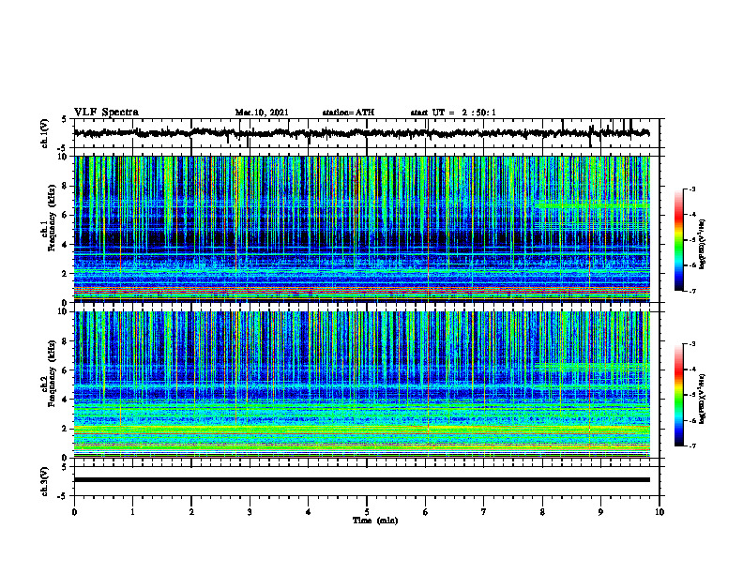Click the ch.2 spectrogram color scale bar
This screenshot has width=743, height=574.
(678, 395)
